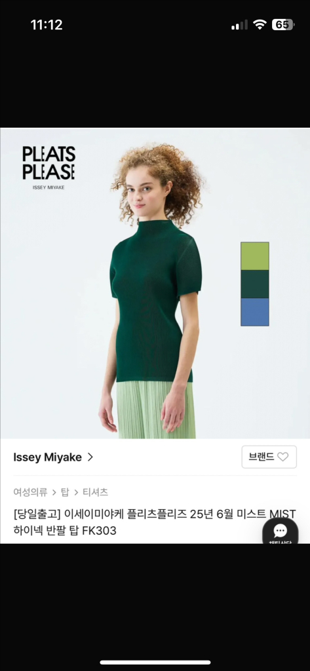Tap the model's dark green top photo
This screenshot has height=671, width=310.
(x=155, y=299)
